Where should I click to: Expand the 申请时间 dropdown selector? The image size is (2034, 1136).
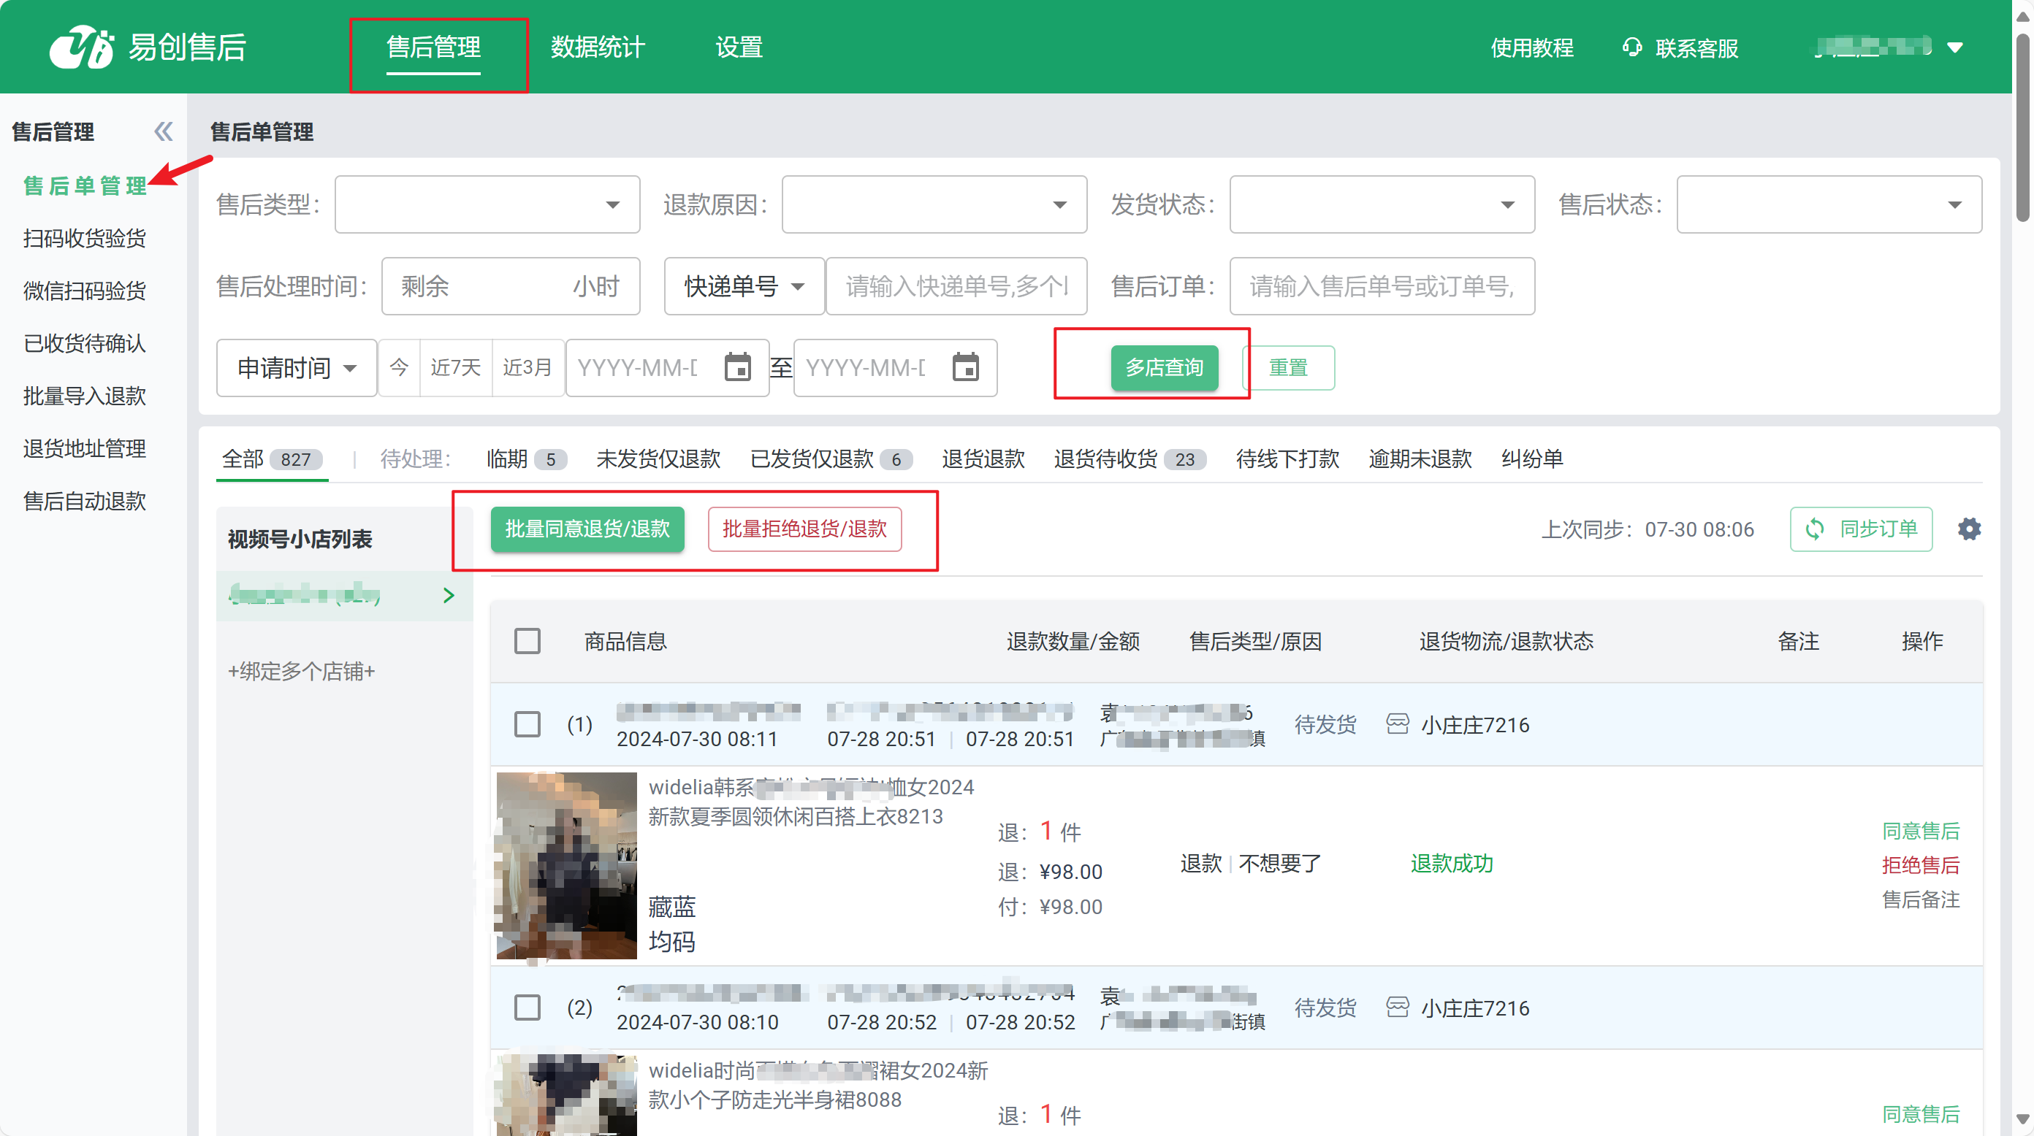coord(296,368)
